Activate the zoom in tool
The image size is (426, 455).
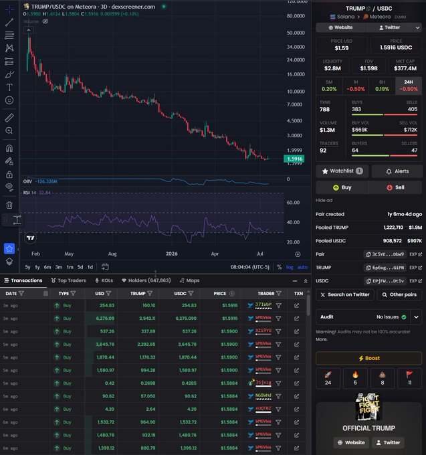click(x=9, y=130)
